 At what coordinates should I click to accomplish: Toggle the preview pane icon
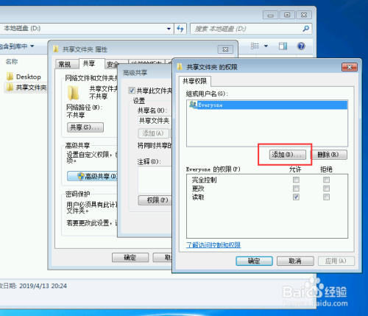click(x=283, y=46)
